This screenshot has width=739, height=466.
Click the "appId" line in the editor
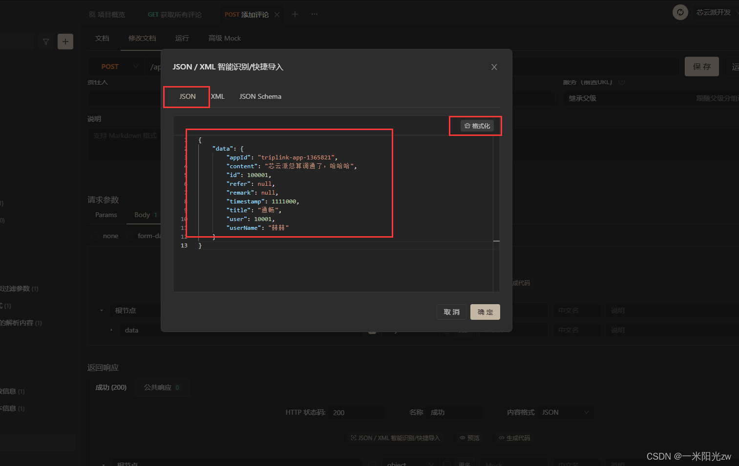tap(282, 157)
